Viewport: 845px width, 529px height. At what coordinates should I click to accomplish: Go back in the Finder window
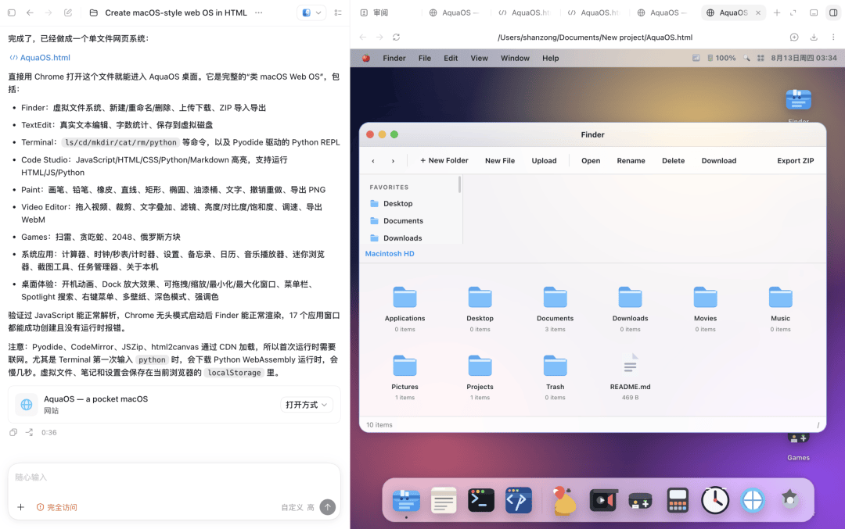(373, 161)
